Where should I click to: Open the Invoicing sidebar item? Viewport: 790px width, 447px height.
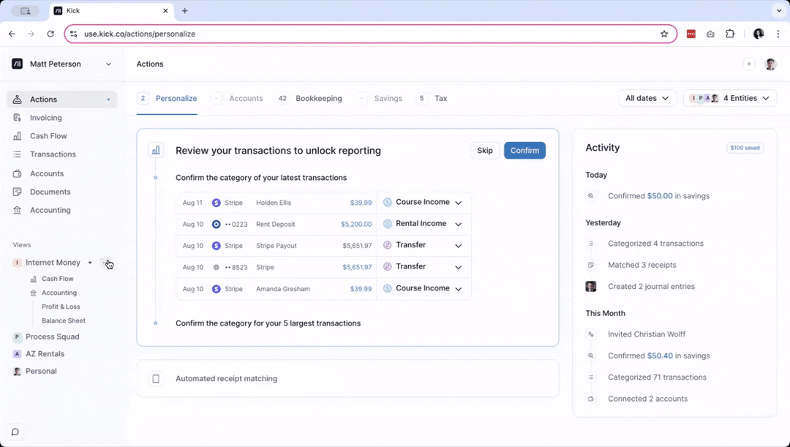pyautogui.click(x=45, y=118)
